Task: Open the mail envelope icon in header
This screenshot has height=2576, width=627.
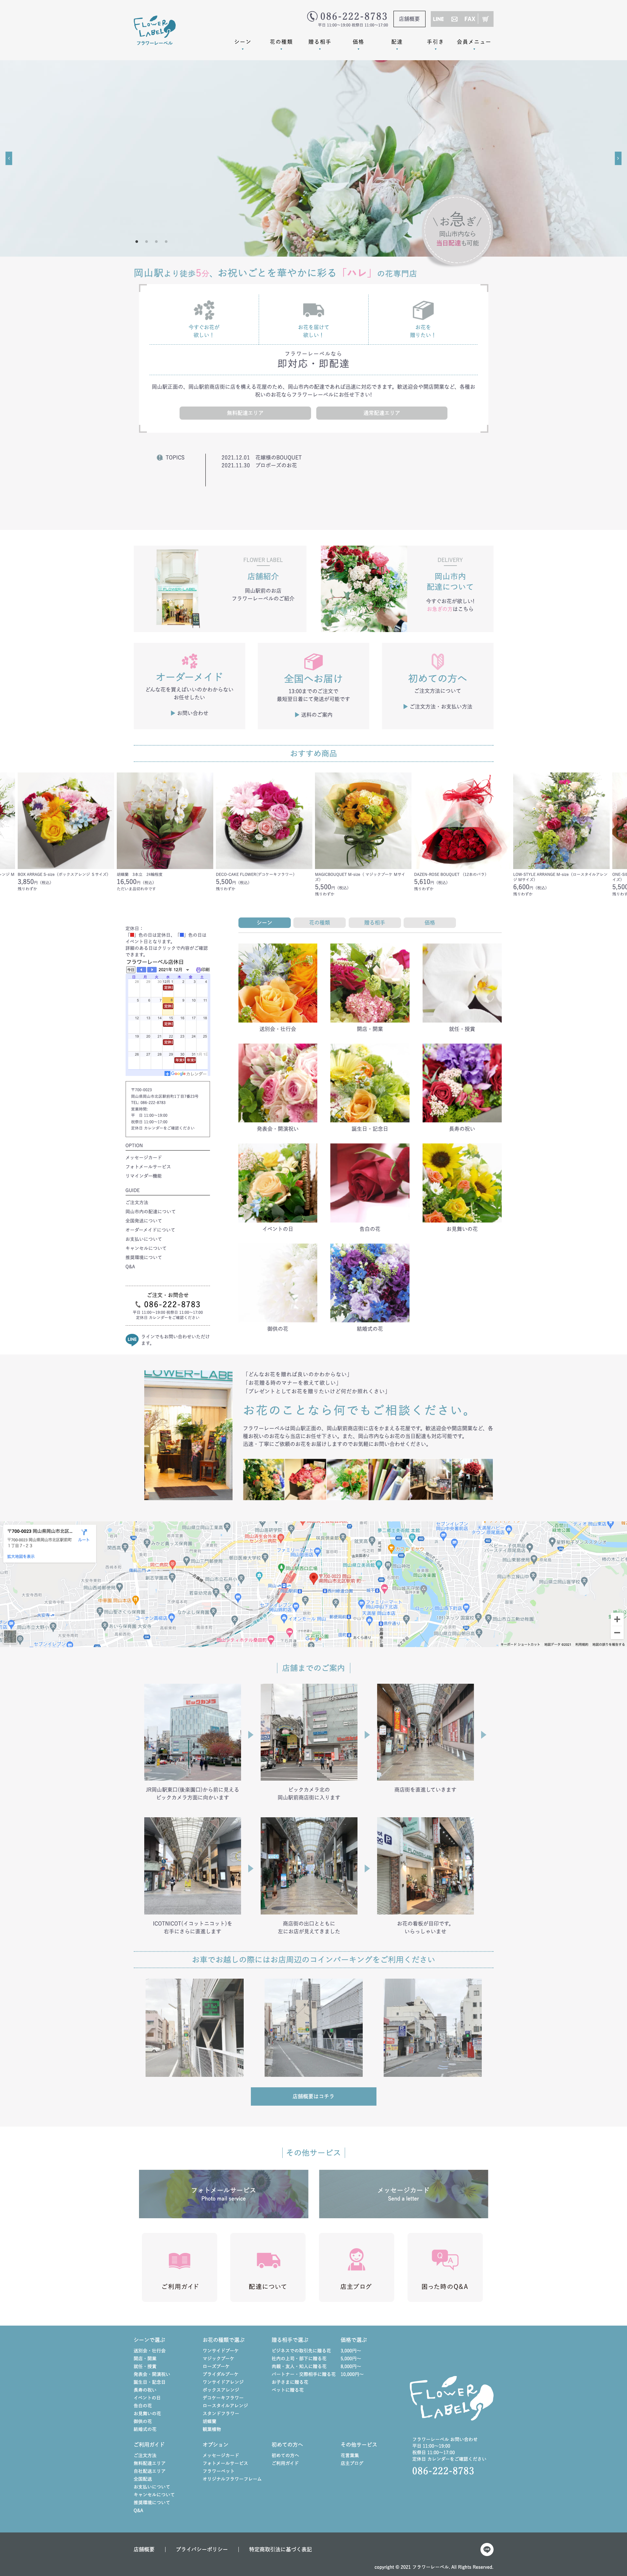Action: (454, 19)
